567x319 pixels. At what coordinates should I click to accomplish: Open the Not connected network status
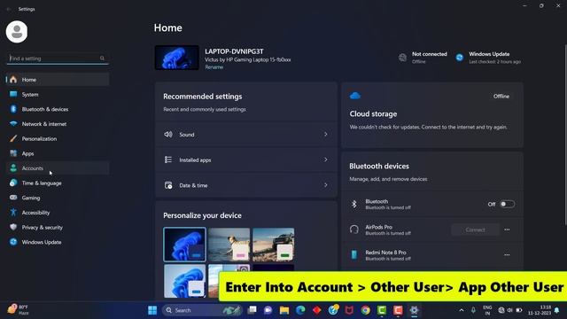423,58
